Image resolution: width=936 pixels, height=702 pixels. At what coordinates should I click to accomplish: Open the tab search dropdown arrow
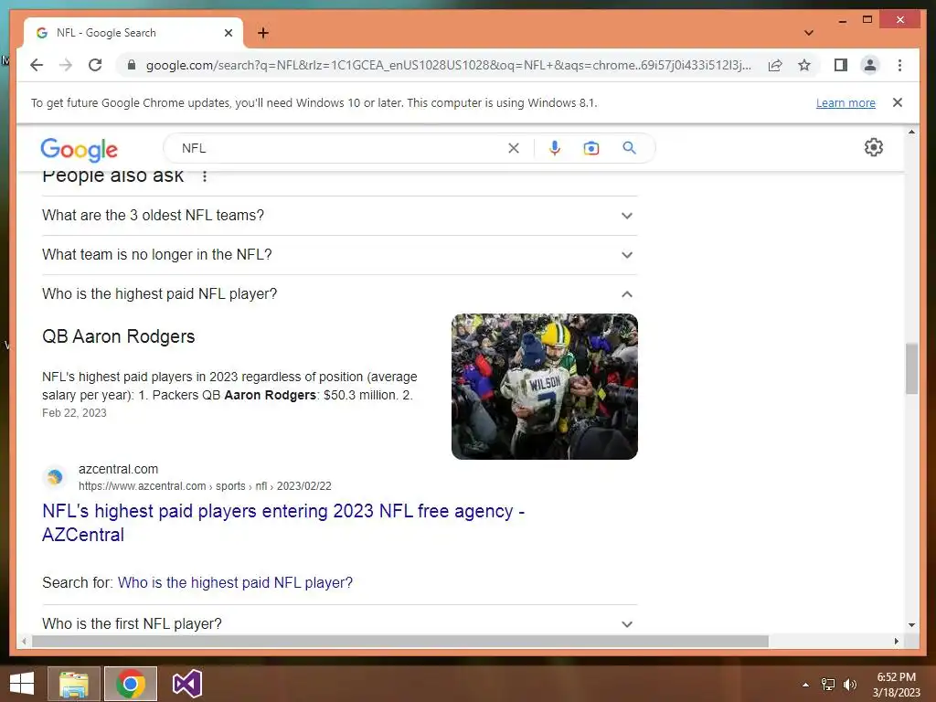pyautogui.click(x=808, y=33)
